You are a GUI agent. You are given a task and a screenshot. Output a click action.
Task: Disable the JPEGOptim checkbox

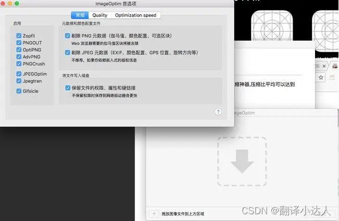click(x=19, y=74)
